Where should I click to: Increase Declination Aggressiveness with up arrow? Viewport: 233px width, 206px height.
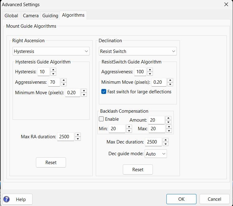click(150, 70)
